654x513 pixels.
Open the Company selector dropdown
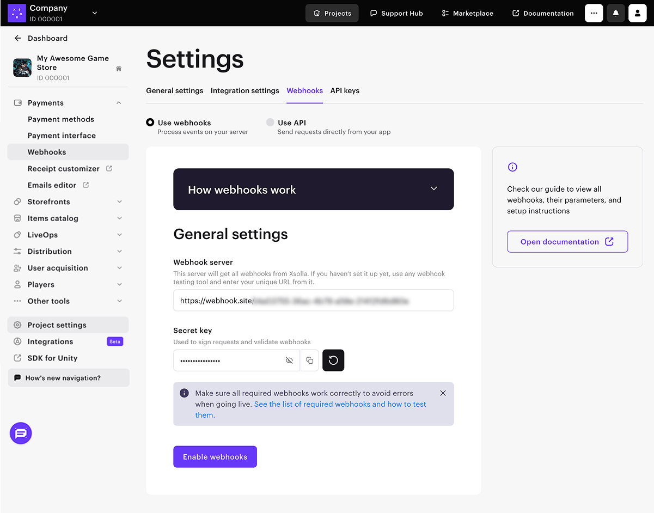pos(95,13)
